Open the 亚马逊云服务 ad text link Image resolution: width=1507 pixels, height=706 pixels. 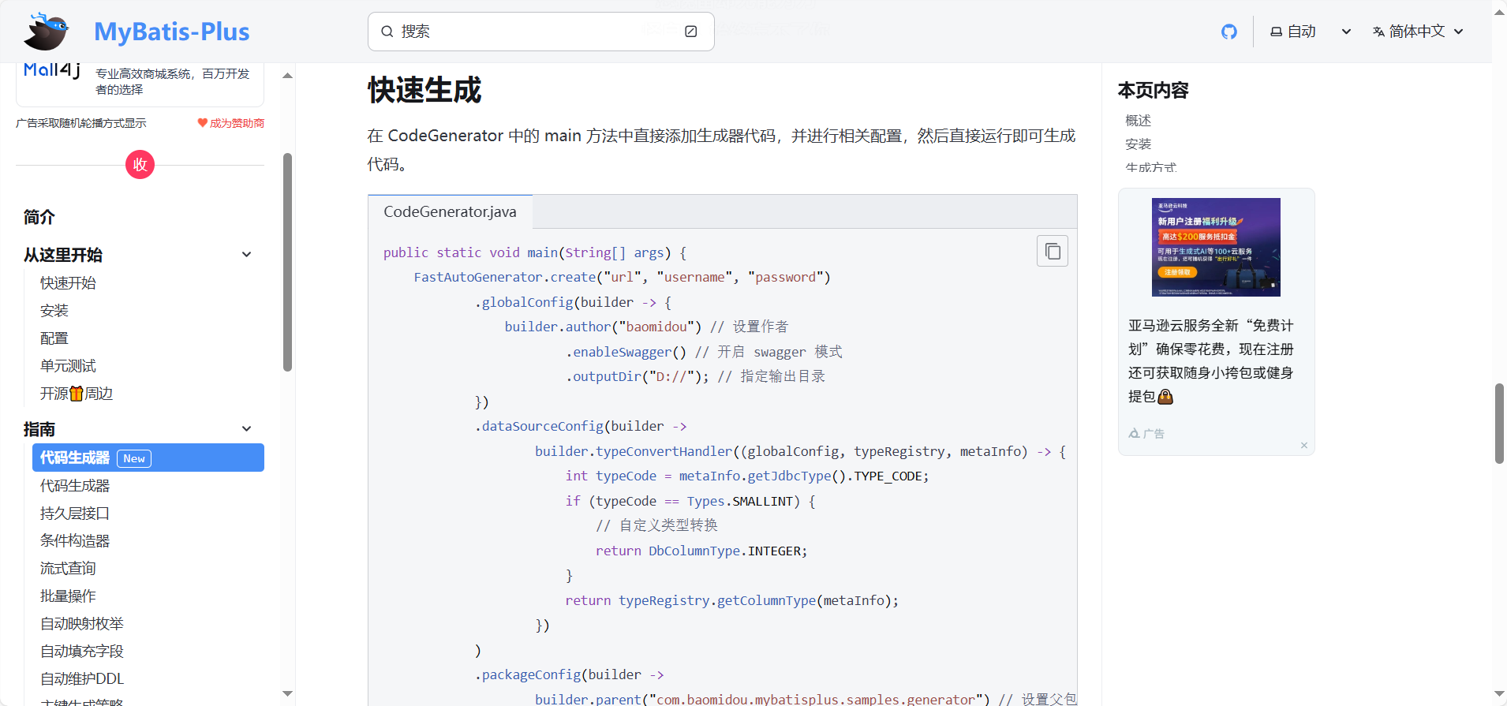click(x=1211, y=360)
